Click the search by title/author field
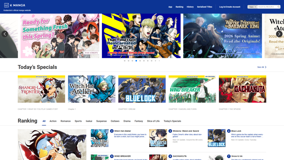This screenshot has width=284, height=160. [x=266, y=7]
